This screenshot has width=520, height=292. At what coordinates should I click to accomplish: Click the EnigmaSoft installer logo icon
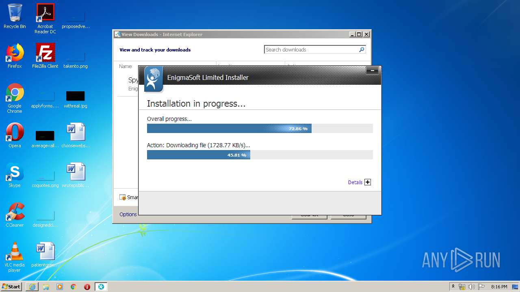(153, 79)
